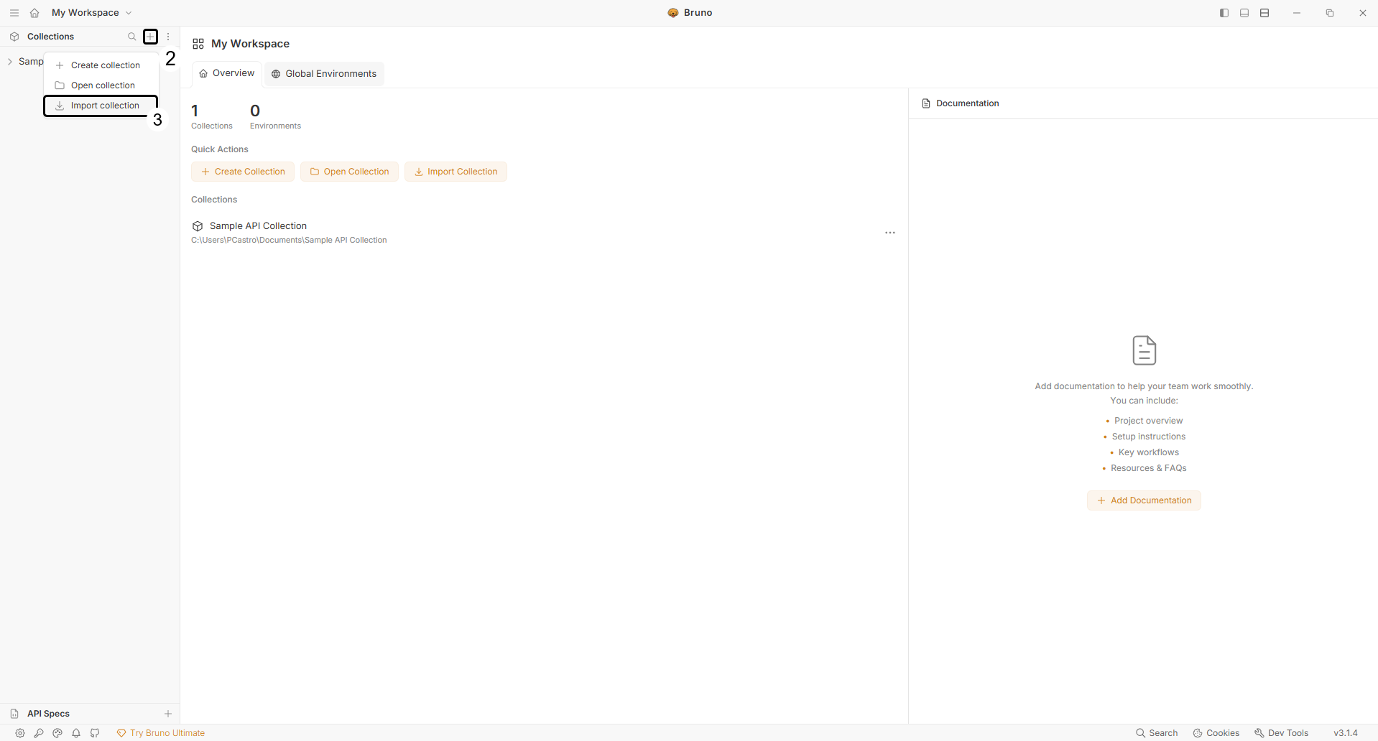The width and height of the screenshot is (1378, 741).
Task: Go to the home screen via house icon
Action: [34, 13]
